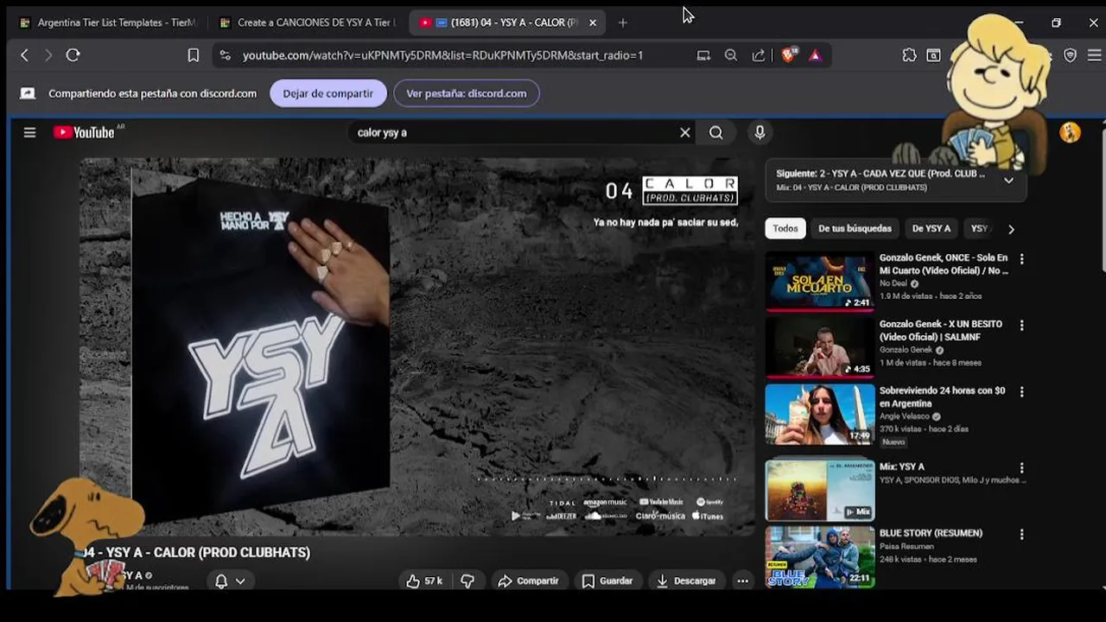Reload the page with refresh icon

tap(73, 55)
